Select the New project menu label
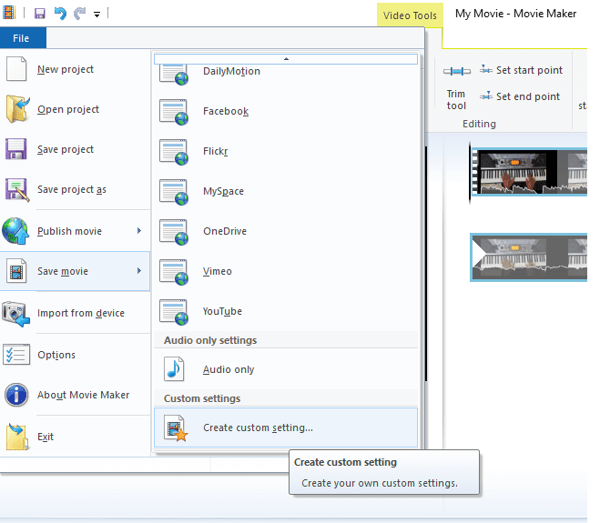Screen dimensions: 610x523 click(66, 69)
